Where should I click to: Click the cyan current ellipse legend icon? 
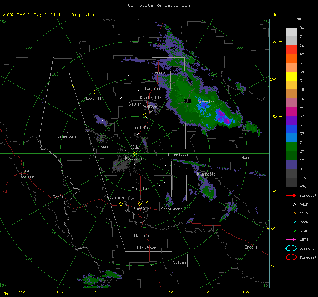(x=291, y=248)
